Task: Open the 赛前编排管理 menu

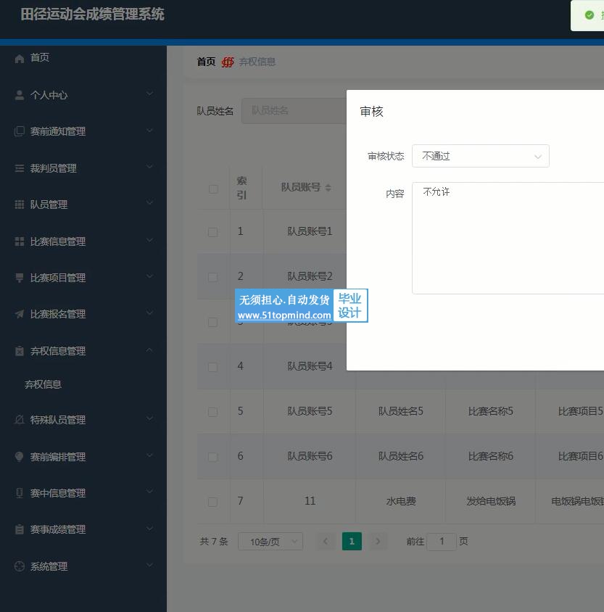Action: pos(83,457)
